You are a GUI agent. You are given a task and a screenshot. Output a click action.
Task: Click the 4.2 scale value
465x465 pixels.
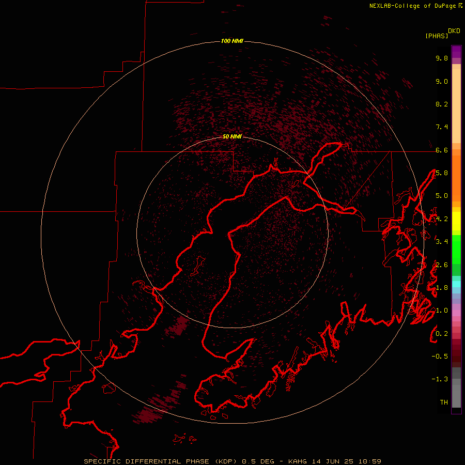click(x=442, y=219)
